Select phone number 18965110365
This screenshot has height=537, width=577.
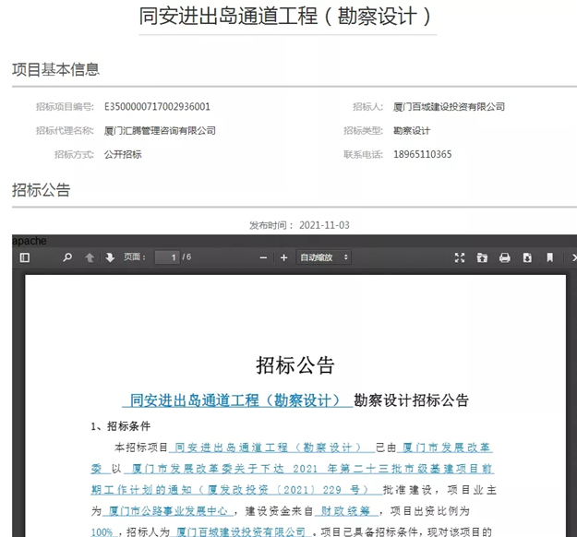pos(423,154)
